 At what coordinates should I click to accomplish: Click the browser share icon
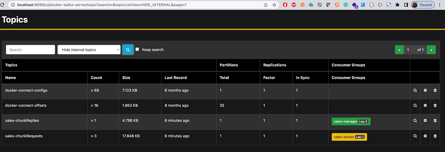tap(266, 5)
